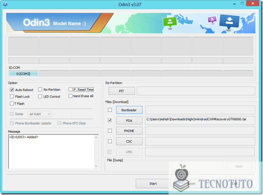Check the LED Control option

coord(40,96)
